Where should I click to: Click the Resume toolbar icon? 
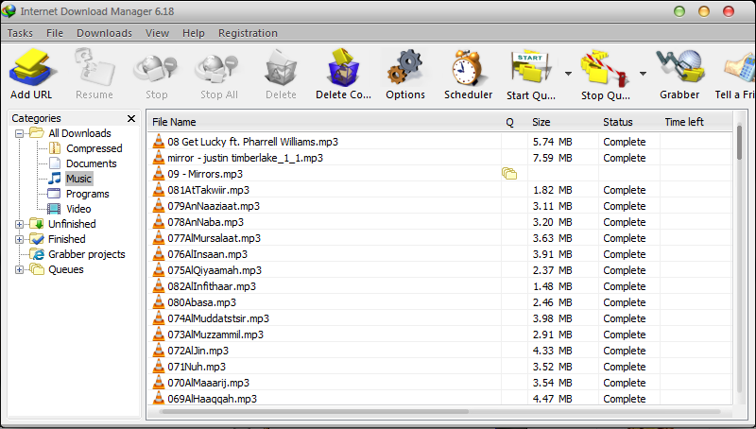[94, 67]
